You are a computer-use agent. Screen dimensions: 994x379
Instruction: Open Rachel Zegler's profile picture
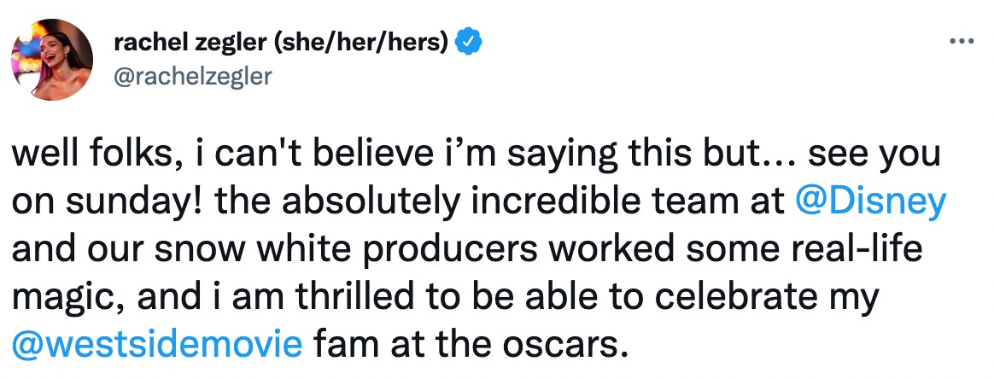click(50, 59)
